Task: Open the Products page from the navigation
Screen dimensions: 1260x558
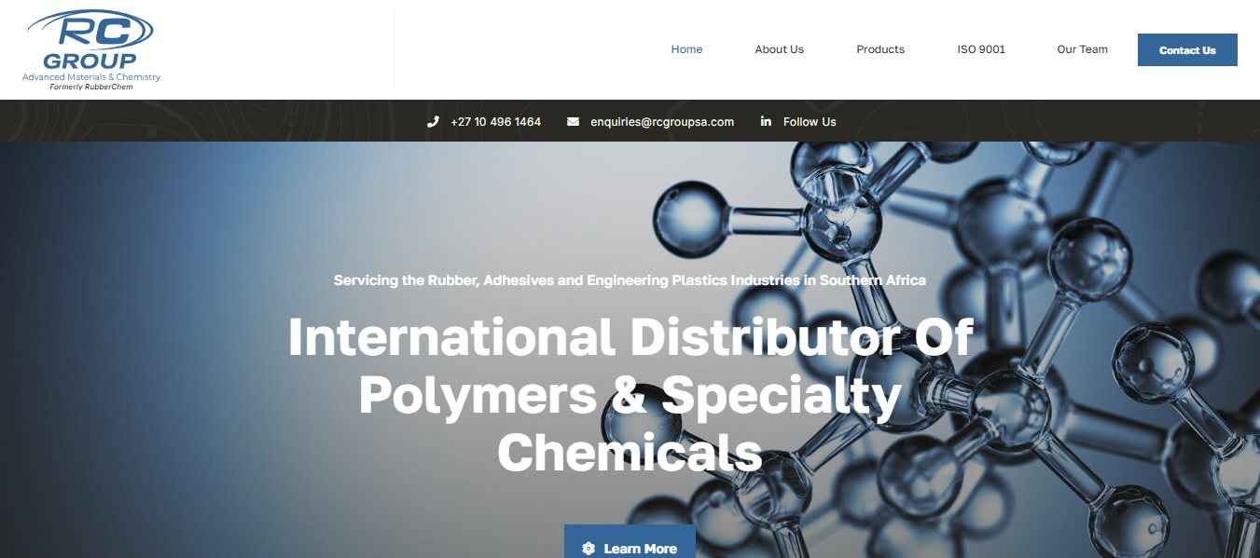Action: point(879,49)
